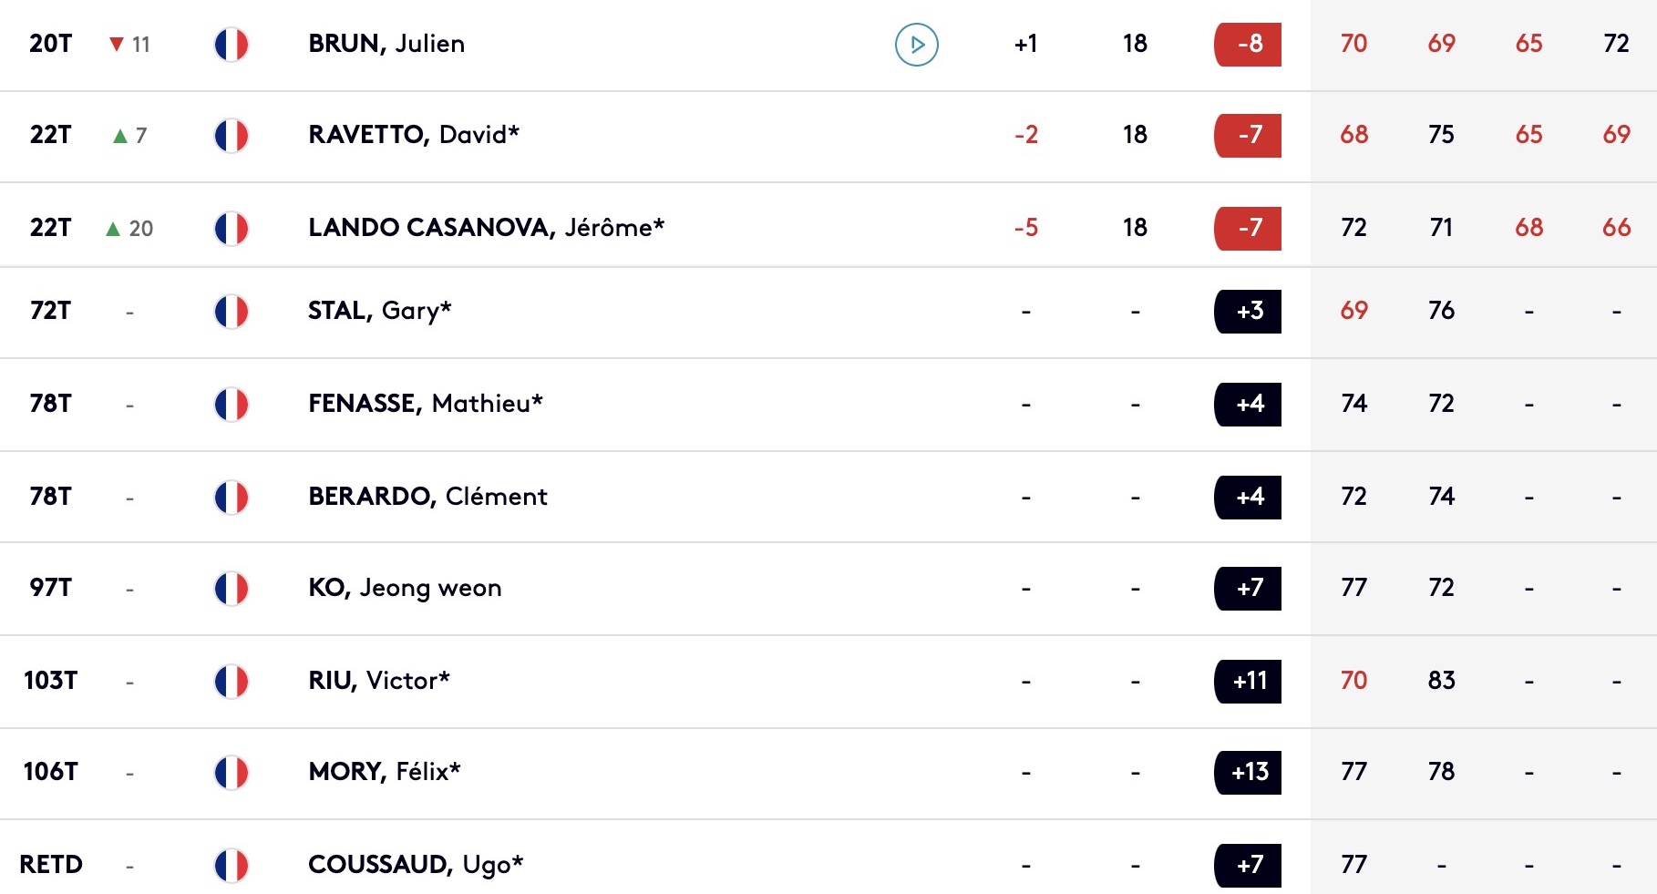Click French flag icon beside BRUN, Julien
This screenshot has height=894, width=1657.
pos(232,44)
